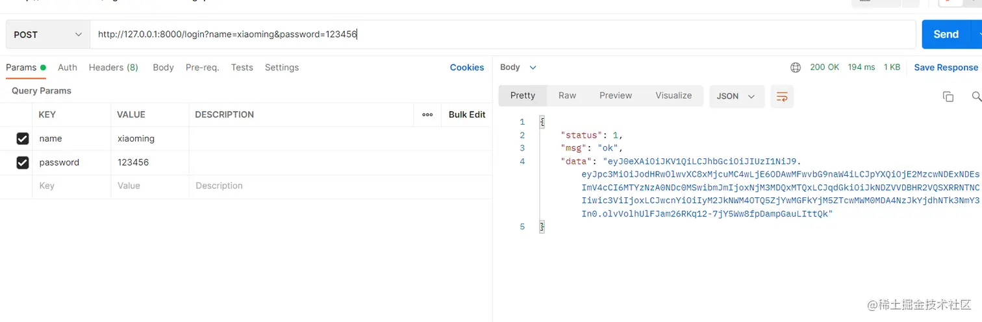Screen dimensions: 982x322
Task: Uncheck the name parameter checkbox
Action: (23, 138)
